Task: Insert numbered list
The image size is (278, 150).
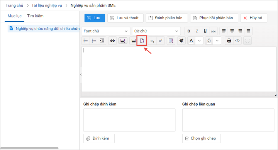Action: (x=94, y=40)
